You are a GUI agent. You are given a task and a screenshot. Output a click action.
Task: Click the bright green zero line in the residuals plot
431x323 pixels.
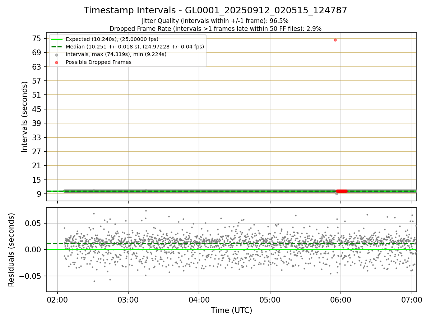pyautogui.click(x=231, y=250)
